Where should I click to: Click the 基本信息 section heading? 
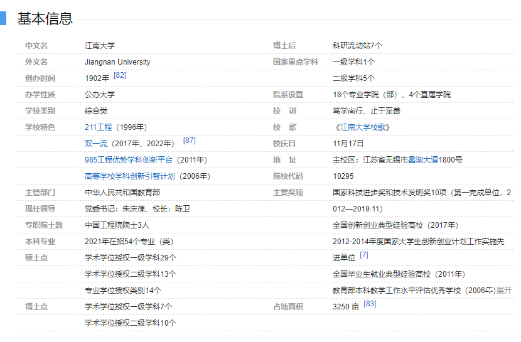click(x=45, y=19)
